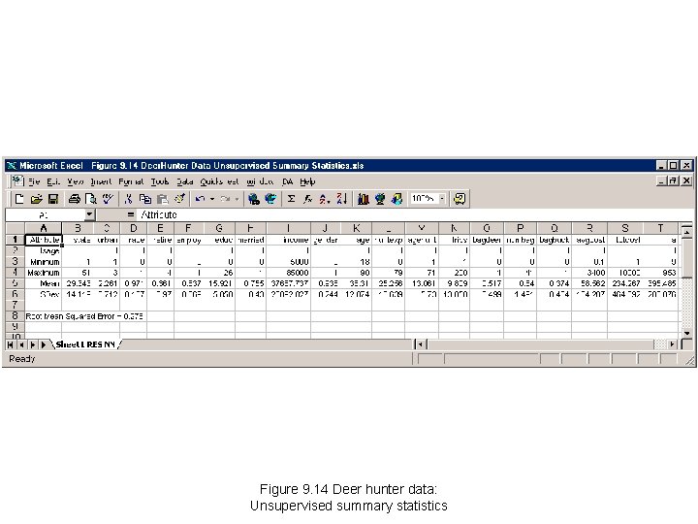Open the Undo history dropdown arrow
This screenshot has width=698, height=524.
(x=212, y=199)
